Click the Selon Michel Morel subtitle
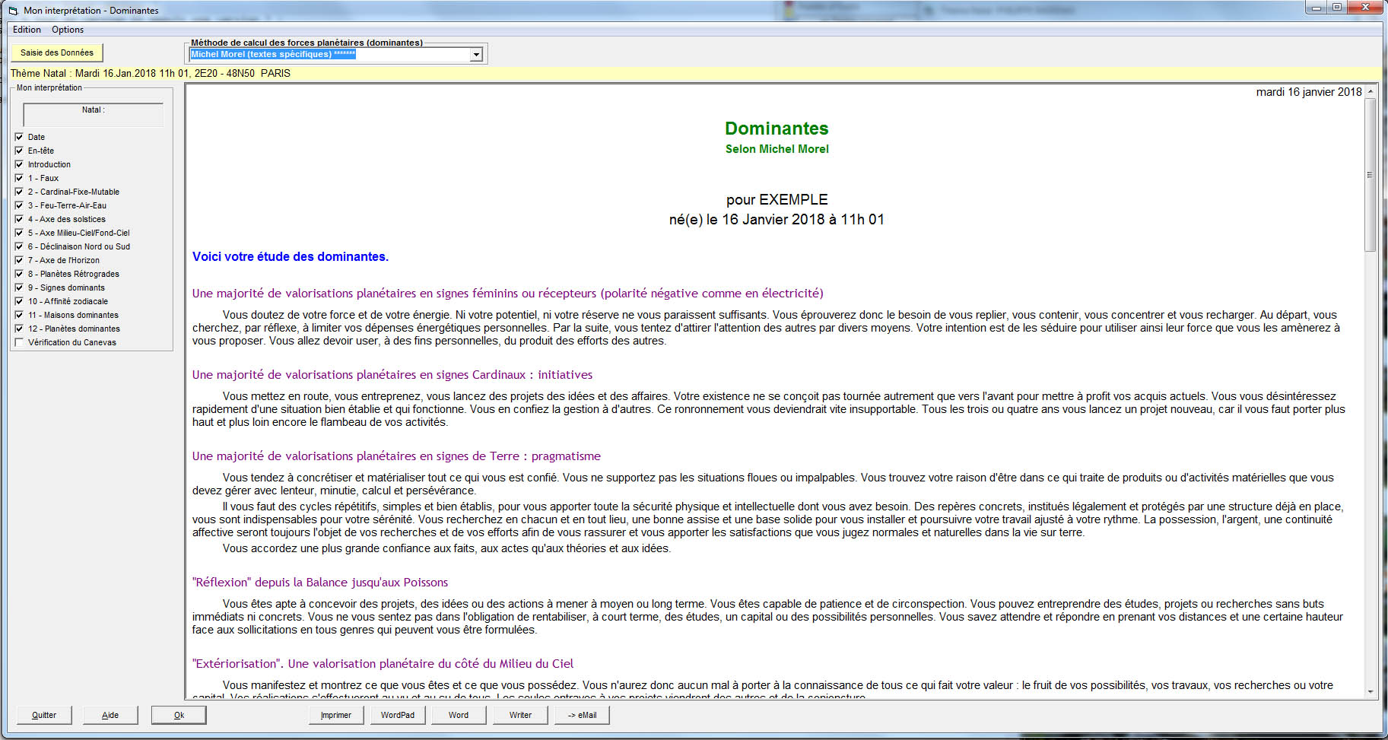Image resolution: width=1388 pixels, height=740 pixels. click(777, 149)
